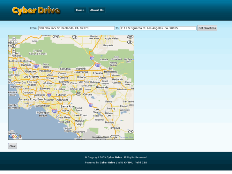Click the I-15 shield near Crestline
232x174 pixels.
(x=92, y=58)
